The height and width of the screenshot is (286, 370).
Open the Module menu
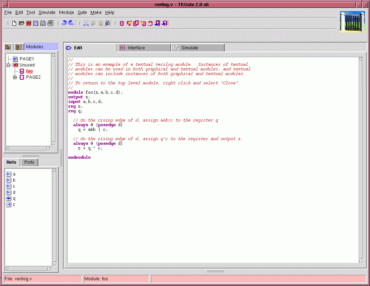(x=66, y=13)
